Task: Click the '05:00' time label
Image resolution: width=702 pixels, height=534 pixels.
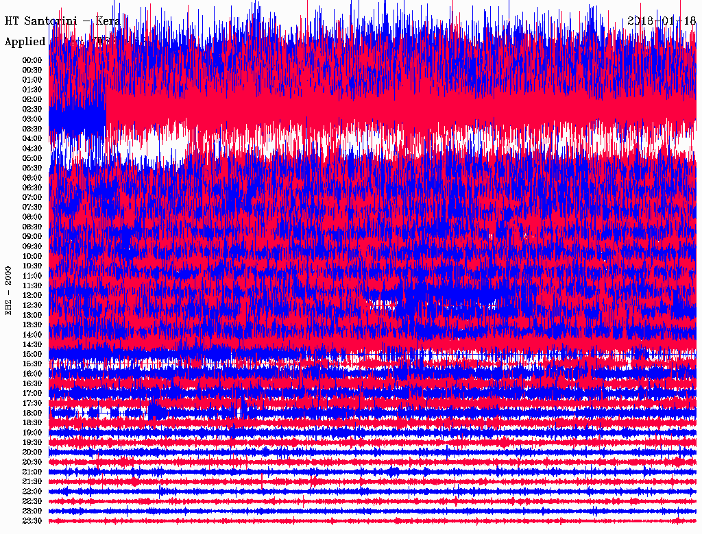Action: pos(32,158)
